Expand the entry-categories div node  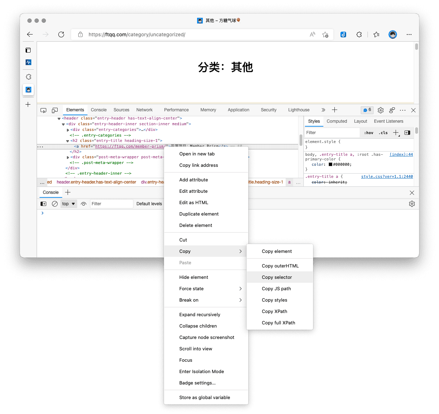(68, 130)
